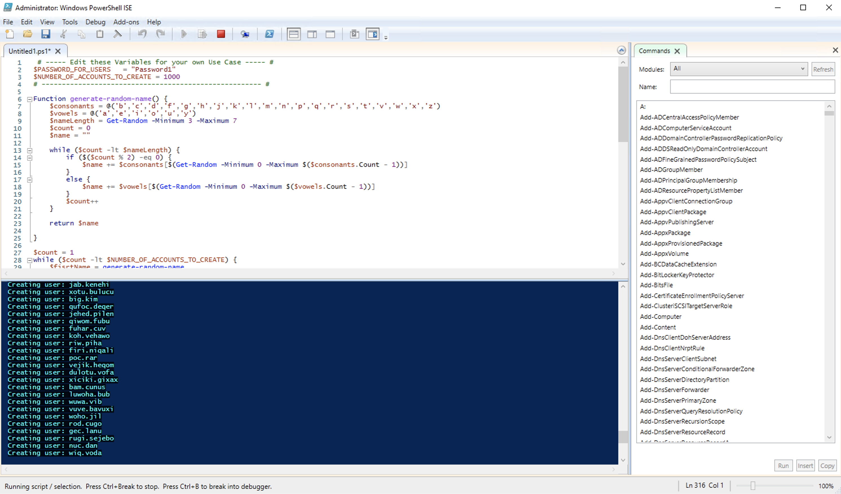Screen dimensions: 841x494
Task: Open the toolbar overflow options arrow
Action: 386,38
